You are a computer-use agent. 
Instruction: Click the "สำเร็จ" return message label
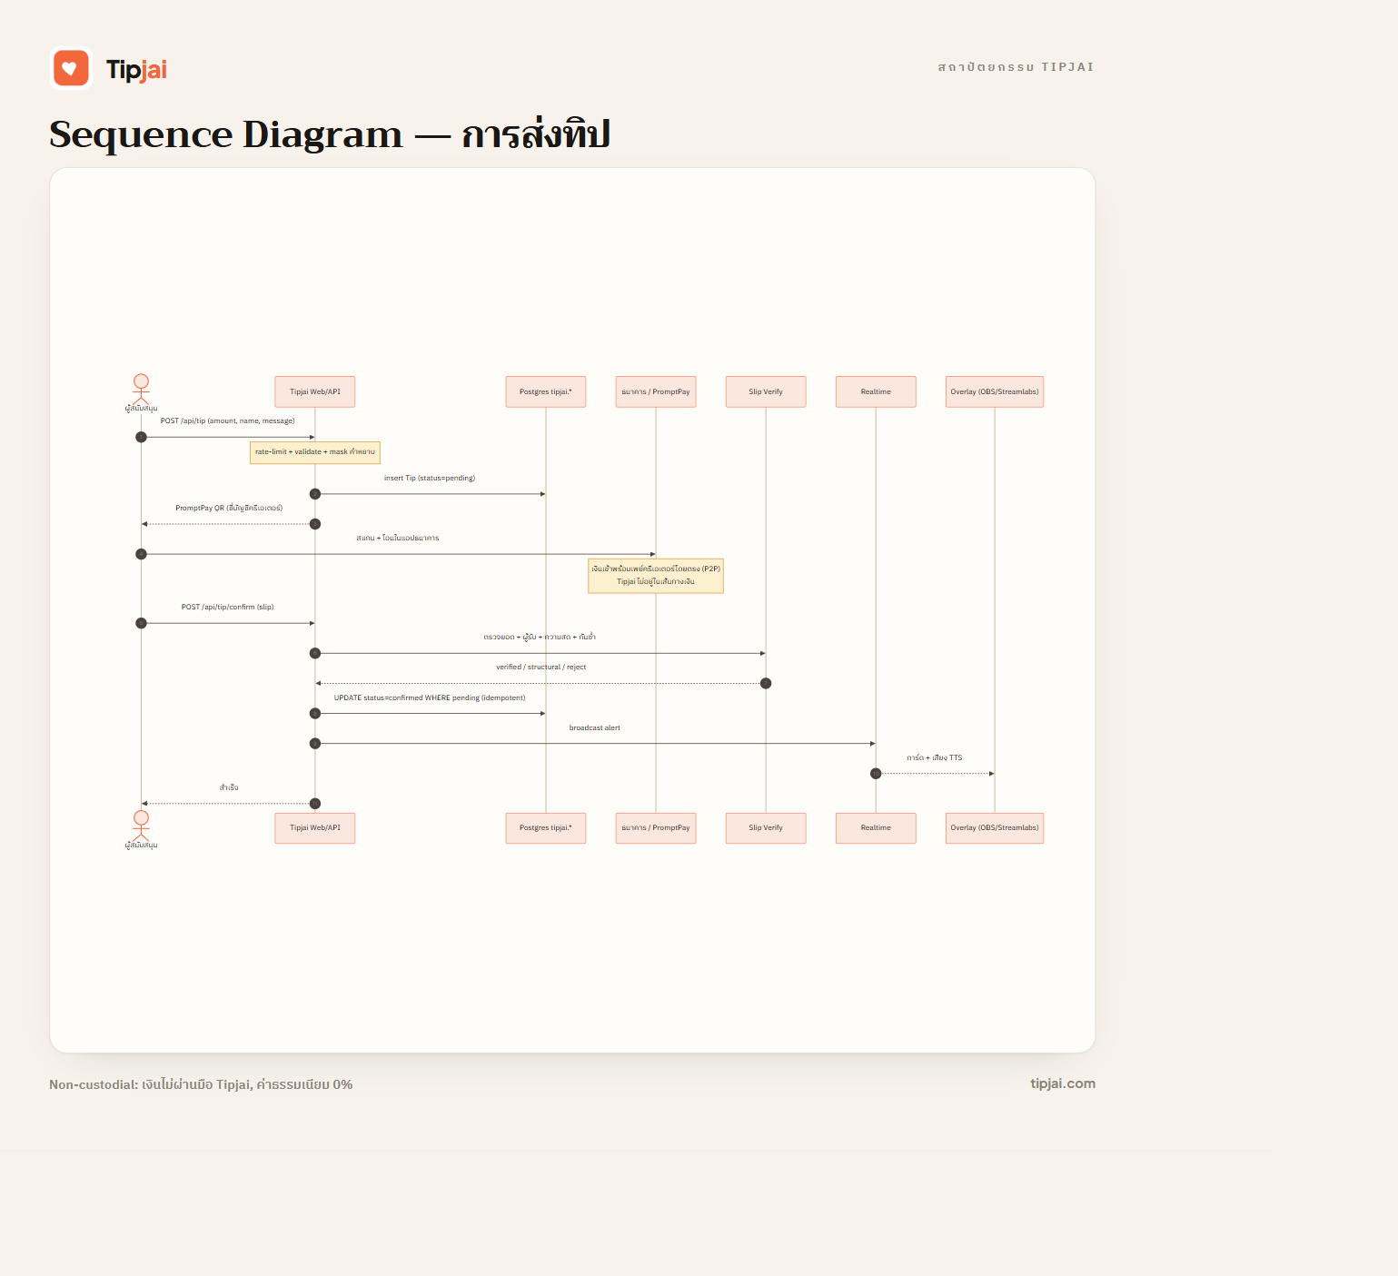pos(229,787)
